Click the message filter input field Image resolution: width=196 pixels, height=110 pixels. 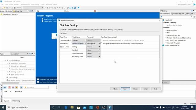(36, 87)
